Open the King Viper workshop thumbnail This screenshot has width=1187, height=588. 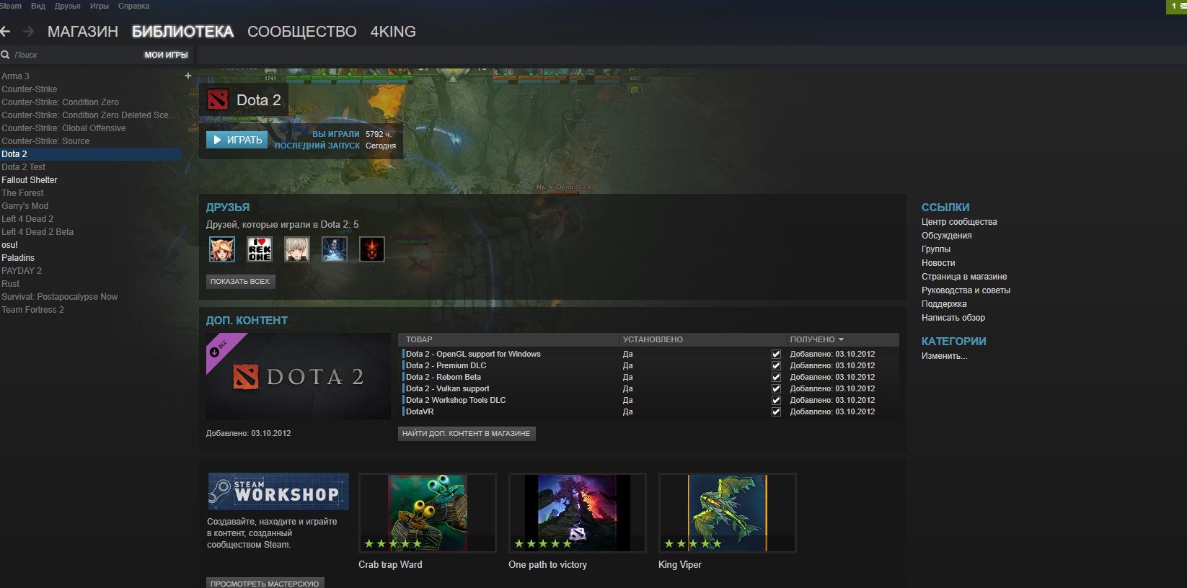(x=728, y=513)
